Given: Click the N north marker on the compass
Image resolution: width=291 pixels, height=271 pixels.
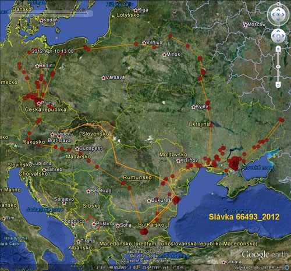Looking at the screenshot, I should [x=278, y=4].
